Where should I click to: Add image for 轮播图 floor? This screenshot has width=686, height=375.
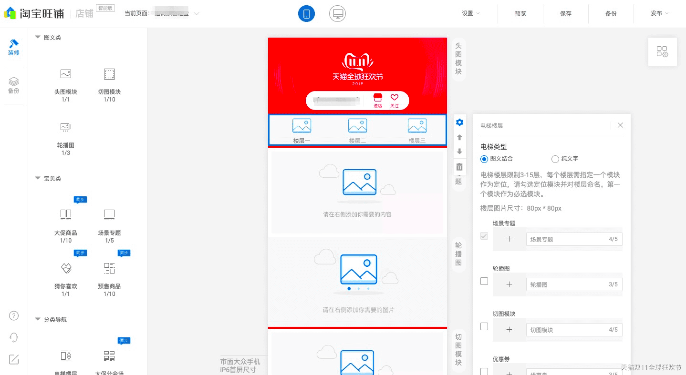click(509, 284)
